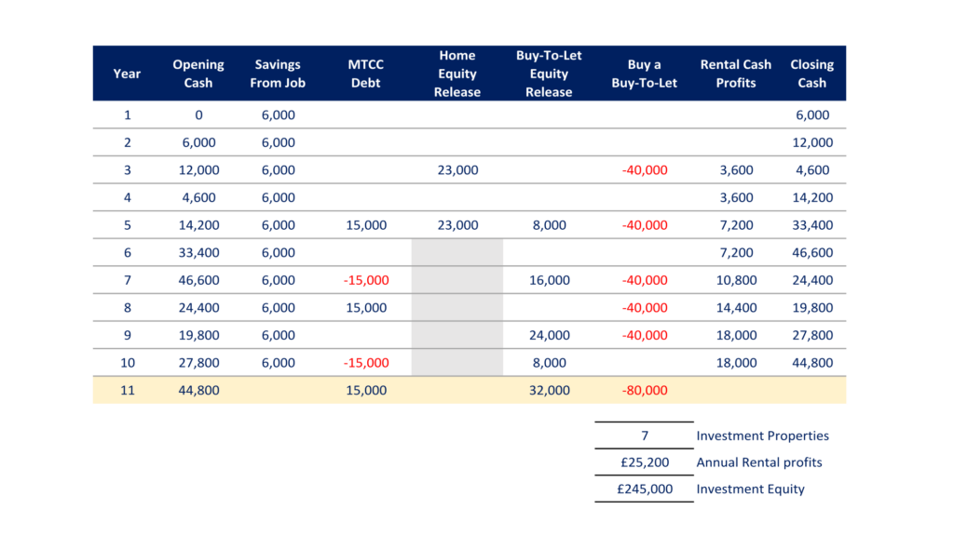Select Year 7 MTCC debt -15,000
The height and width of the screenshot is (536, 954).
[x=366, y=280]
